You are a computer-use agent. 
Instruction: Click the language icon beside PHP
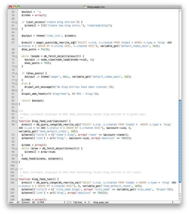click(38, 202)
